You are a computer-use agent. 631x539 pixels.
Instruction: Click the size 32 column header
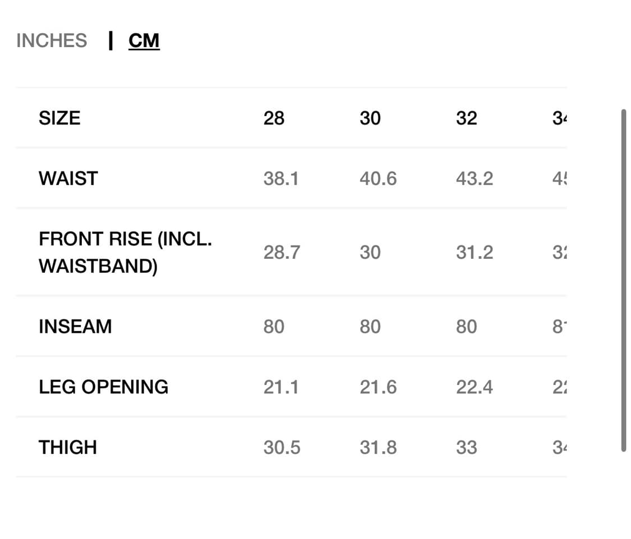click(467, 118)
